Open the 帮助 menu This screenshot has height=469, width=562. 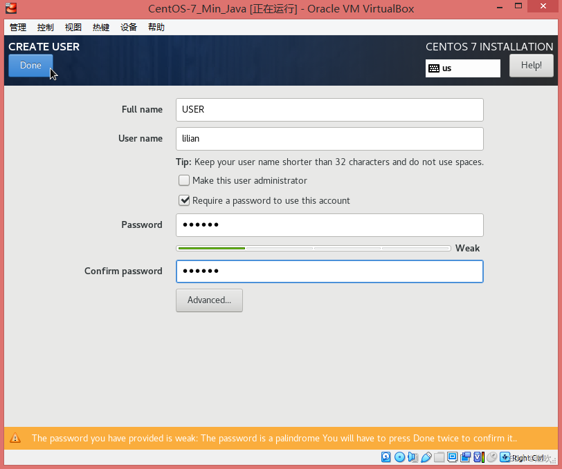point(156,27)
